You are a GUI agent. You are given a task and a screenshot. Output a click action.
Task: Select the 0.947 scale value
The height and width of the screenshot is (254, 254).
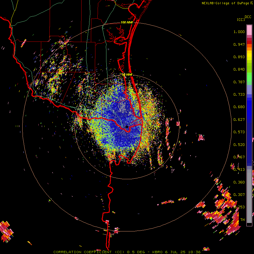239,44
